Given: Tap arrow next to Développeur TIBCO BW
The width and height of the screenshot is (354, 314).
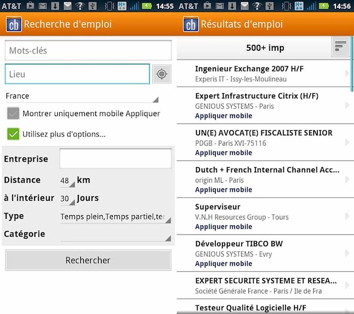Looking at the screenshot, I should 347,253.
